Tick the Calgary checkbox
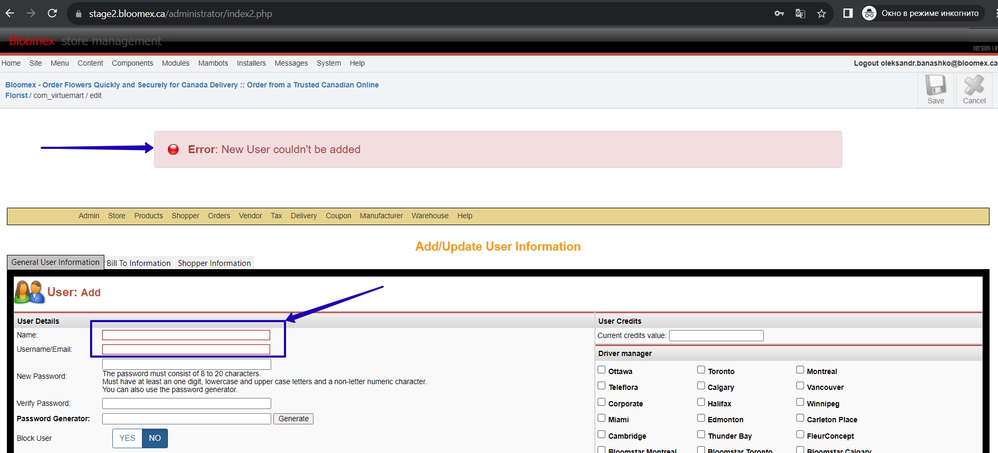 click(x=701, y=386)
